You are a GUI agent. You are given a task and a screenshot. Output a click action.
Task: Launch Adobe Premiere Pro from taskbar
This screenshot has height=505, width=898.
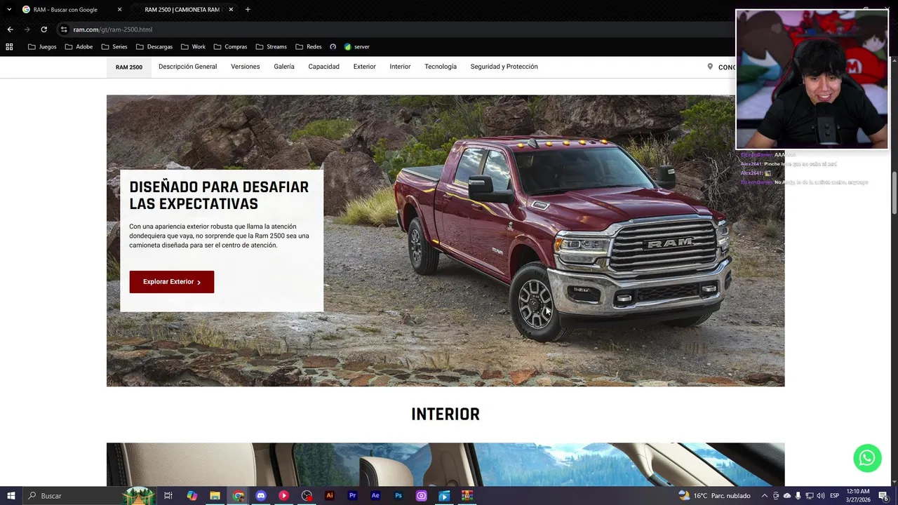click(x=353, y=496)
